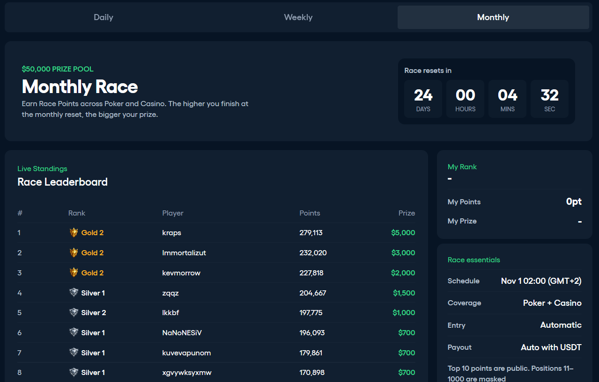Click the points value "197,775"
This screenshot has height=382, width=599.
pos(311,313)
